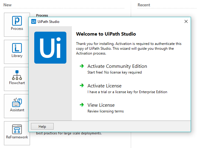Click the Recent section heading

pos(144,5)
